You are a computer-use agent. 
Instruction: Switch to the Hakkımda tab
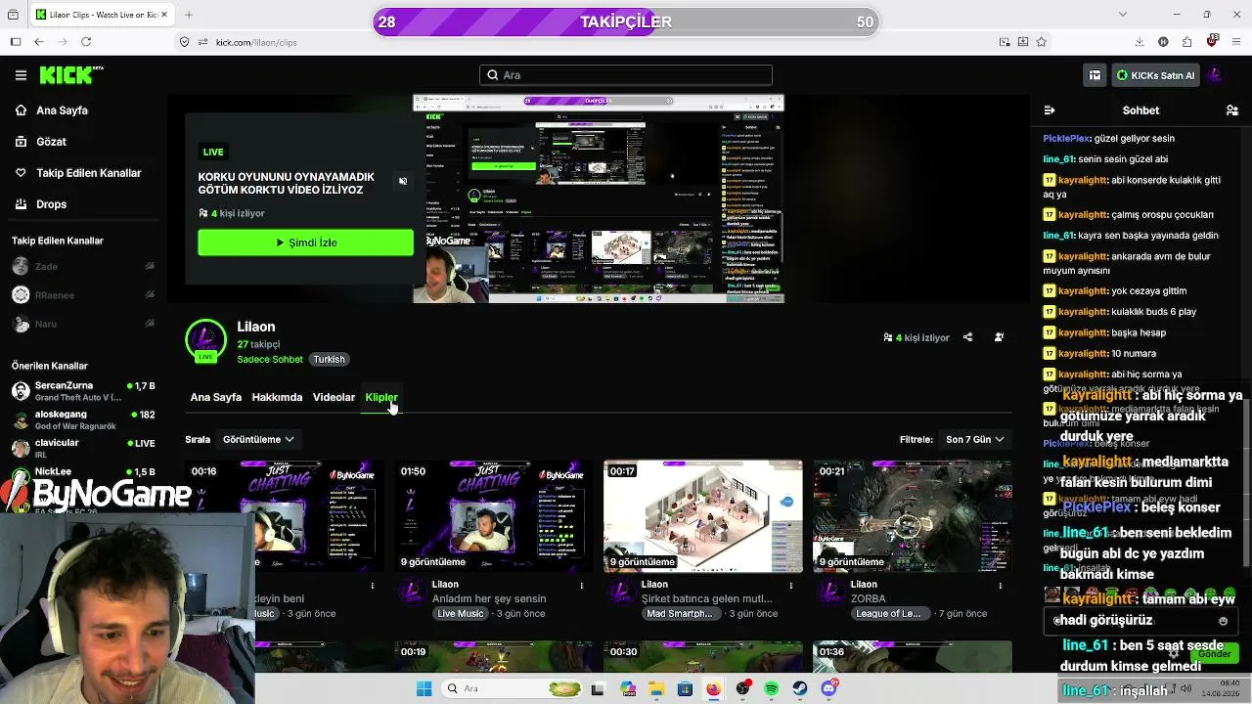[277, 398]
